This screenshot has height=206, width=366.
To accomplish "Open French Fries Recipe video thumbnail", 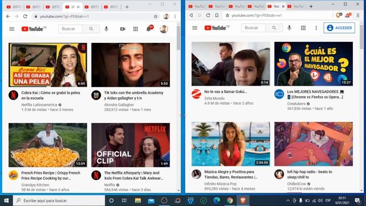I will (47, 145).
